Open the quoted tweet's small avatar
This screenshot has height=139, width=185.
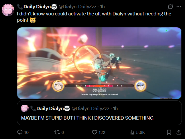(x=25, y=108)
